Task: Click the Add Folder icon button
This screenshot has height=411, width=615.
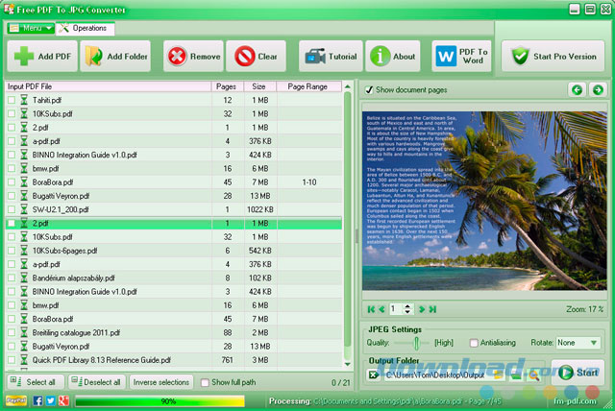Action: [116, 57]
